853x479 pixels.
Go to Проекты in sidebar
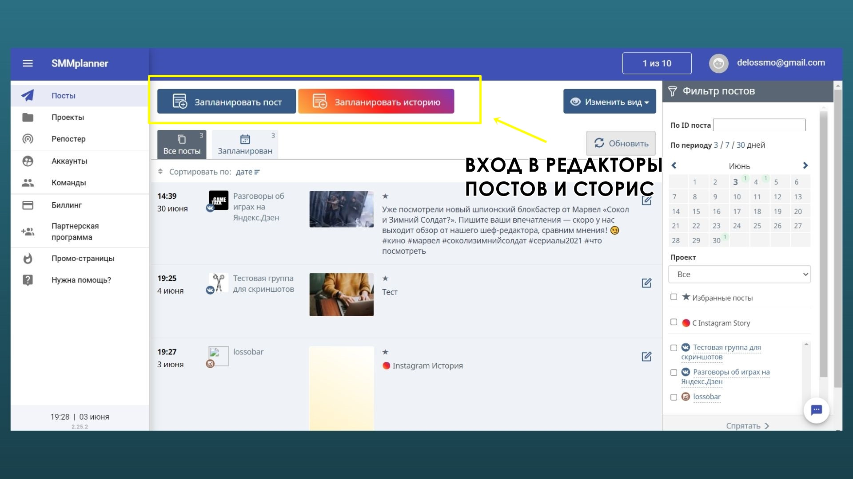[x=80, y=117]
